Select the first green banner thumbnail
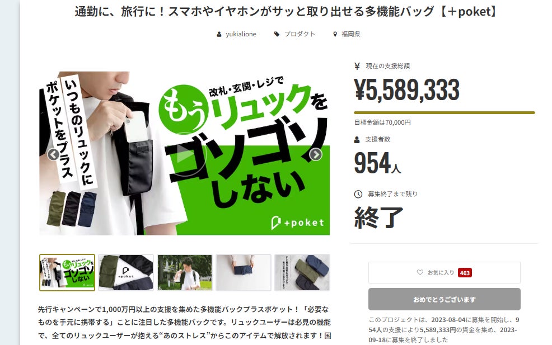 tap(67, 272)
